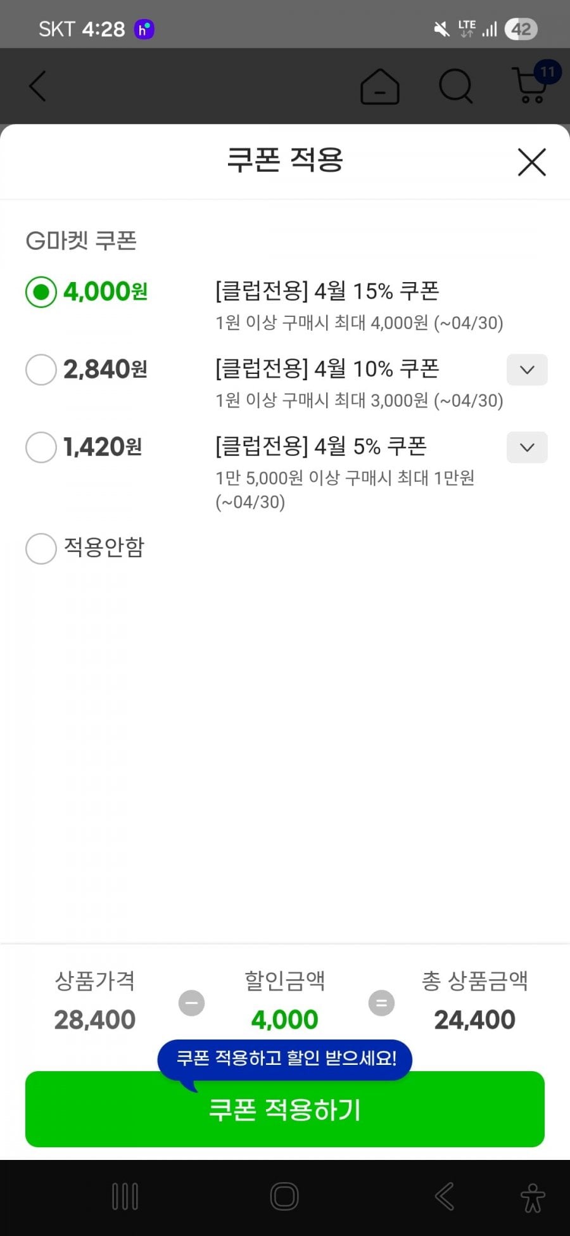Close the 쿠폰 적용 coupon sheet
Image resolution: width=570 pixels, height=1236 pixels.
[x=531, y=162]
